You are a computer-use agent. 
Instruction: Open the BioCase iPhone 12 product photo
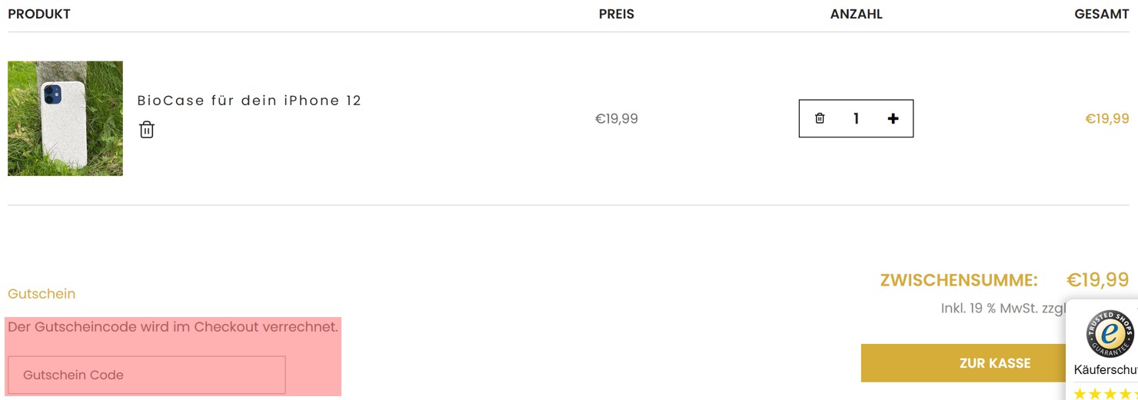click(x=65, y=118)
